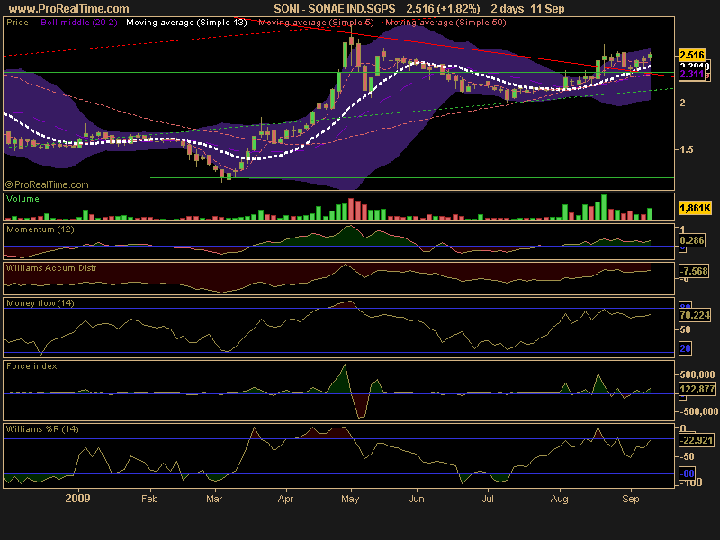The height and width of the screenshot is (540, 720).
Task: Click the Jul time axis label
Action: click(488, 499)
